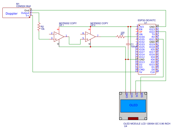Select the Doppler Output pin label
The height and width of the screenshot is (130, 173).
25,13
